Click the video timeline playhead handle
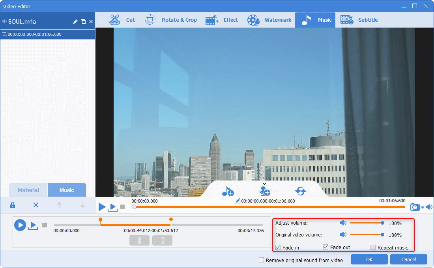The width and height of the screenshot is (434, 268). click(x=134, y=207)
